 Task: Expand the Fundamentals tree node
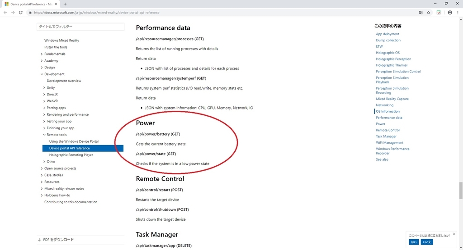[x=42, y=54]
